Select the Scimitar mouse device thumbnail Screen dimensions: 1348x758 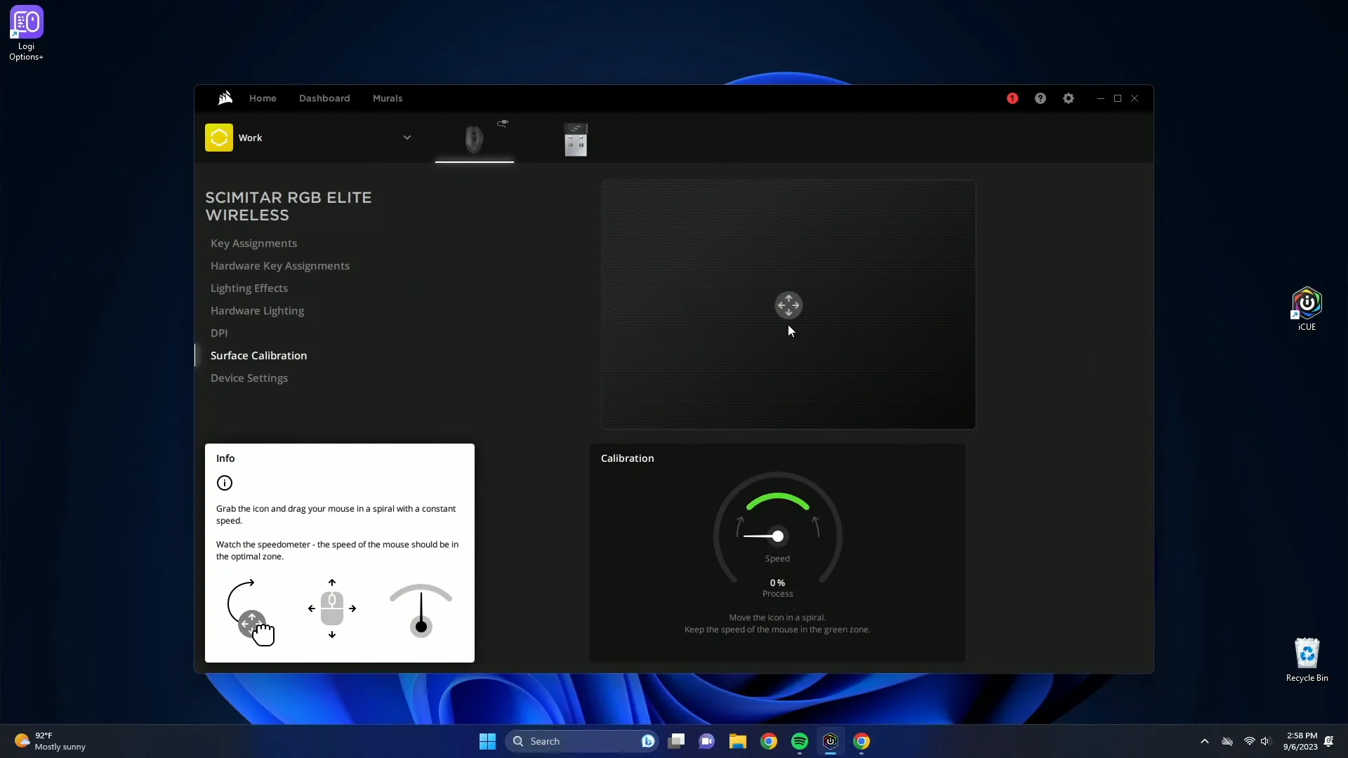[475, 138]
